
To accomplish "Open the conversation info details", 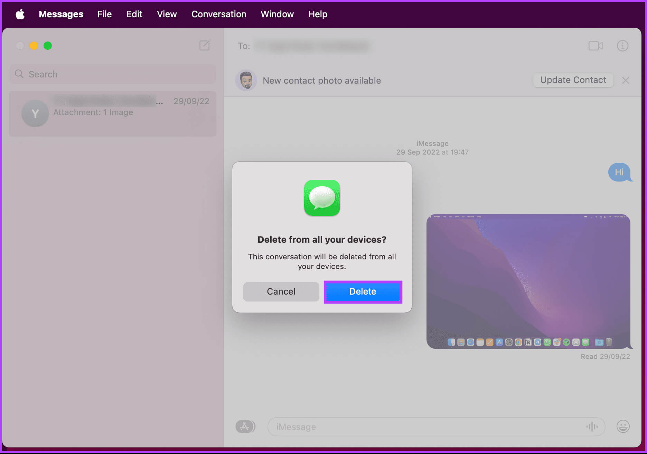I will [622, 46].
